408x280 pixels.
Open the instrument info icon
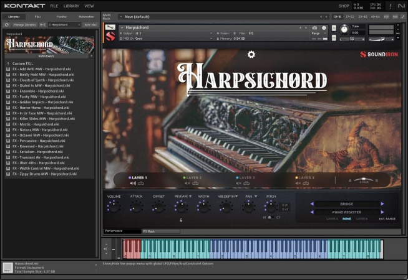pyautogui.click(x=324, y=28)
